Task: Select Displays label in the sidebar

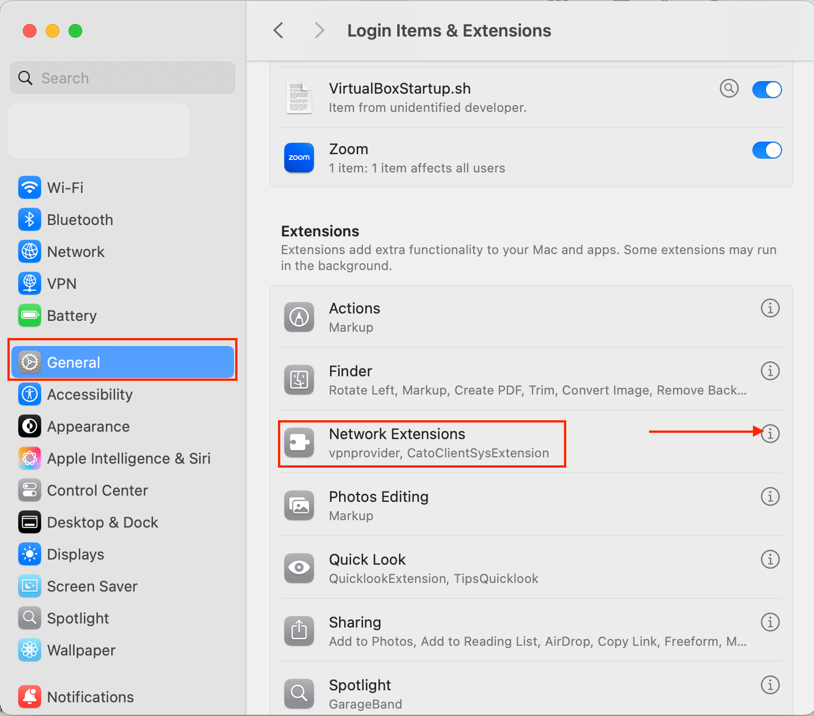Action: (76, 554)
